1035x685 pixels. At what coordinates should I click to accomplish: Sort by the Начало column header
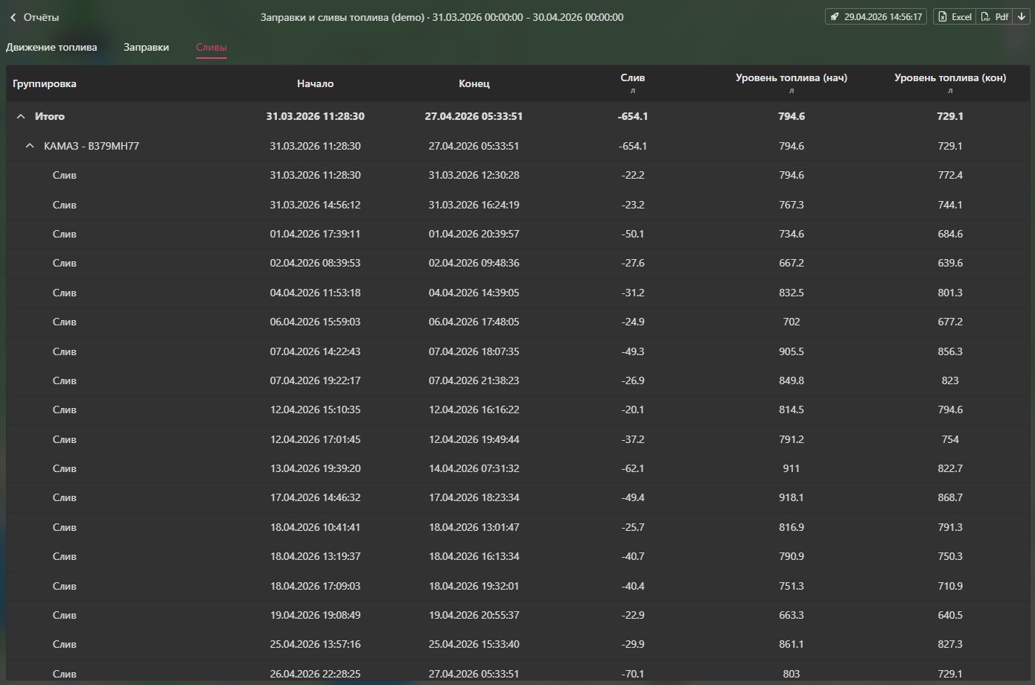(315, 83)
